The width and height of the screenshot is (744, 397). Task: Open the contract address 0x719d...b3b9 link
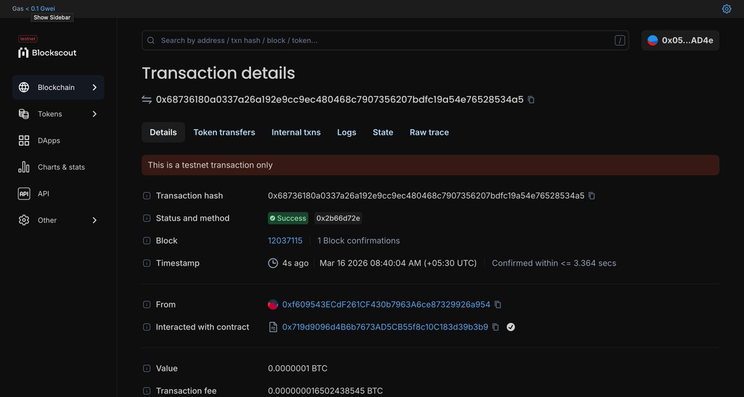(x=385, y=327)
